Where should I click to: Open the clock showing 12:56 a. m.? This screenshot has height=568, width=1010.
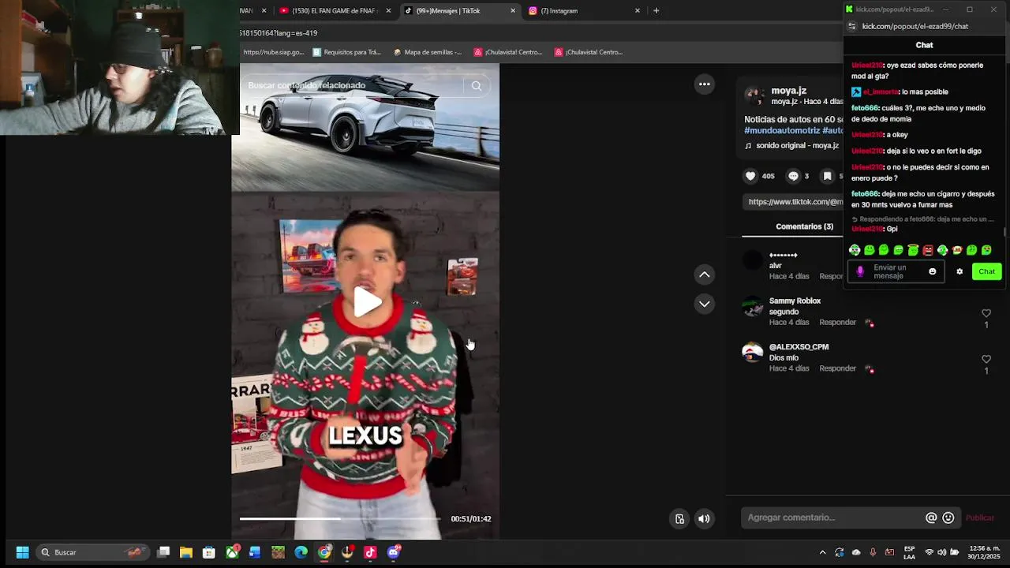tap(984, 552)
